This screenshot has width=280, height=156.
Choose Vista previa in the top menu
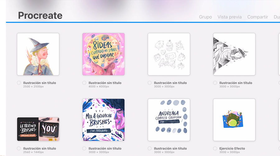point(229,17)
